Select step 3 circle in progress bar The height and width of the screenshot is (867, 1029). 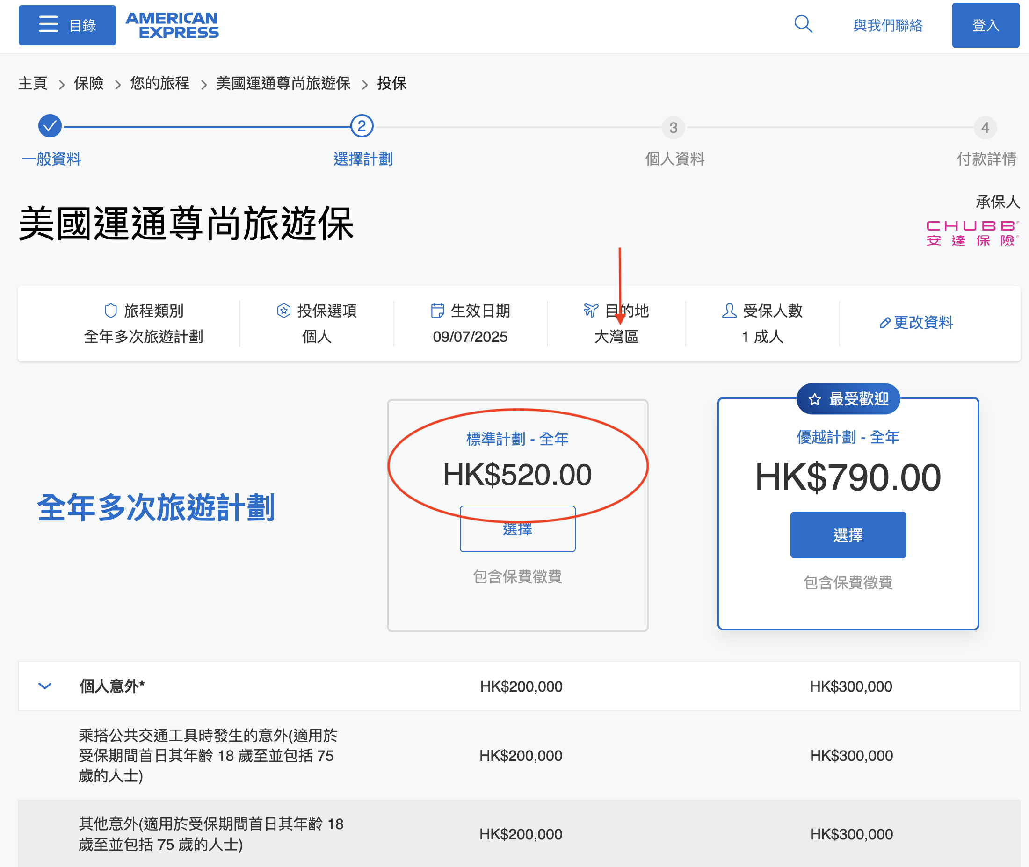pyautogui.click(x=674, y=128)
